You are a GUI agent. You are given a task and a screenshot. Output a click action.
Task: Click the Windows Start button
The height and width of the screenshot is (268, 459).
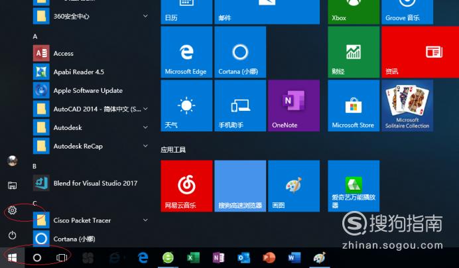click(x=13, y=258)
